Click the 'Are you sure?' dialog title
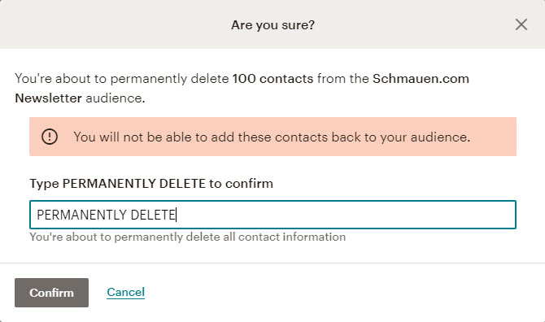Screen dimensions: 545x322 pos(272,25)
